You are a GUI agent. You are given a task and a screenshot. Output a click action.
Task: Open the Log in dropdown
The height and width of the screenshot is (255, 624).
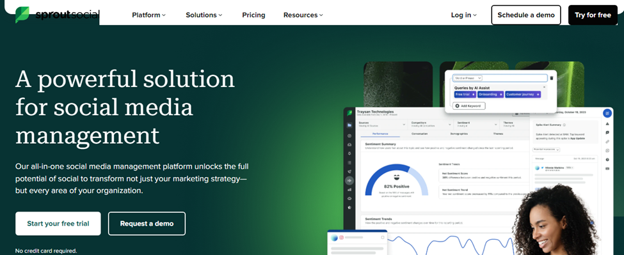tap(463, 15)
